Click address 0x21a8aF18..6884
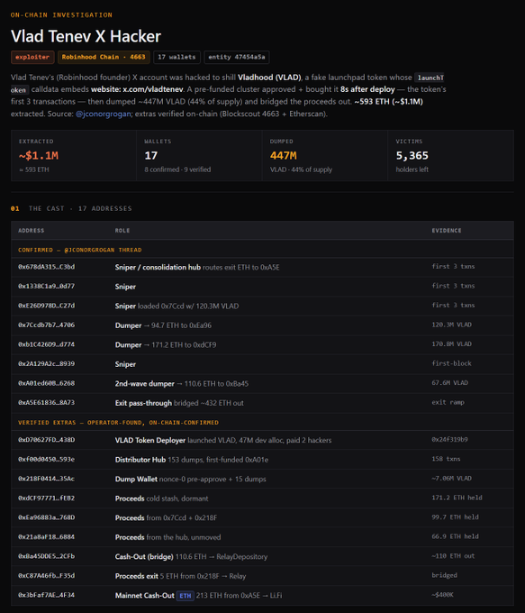Image resolution: width=525 pixels, height=613 pixels. (47, 536)
